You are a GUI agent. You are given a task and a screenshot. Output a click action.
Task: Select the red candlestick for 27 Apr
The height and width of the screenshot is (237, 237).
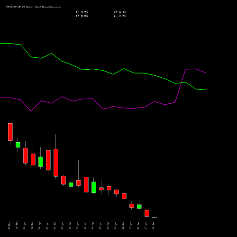(x=147, y=213)
